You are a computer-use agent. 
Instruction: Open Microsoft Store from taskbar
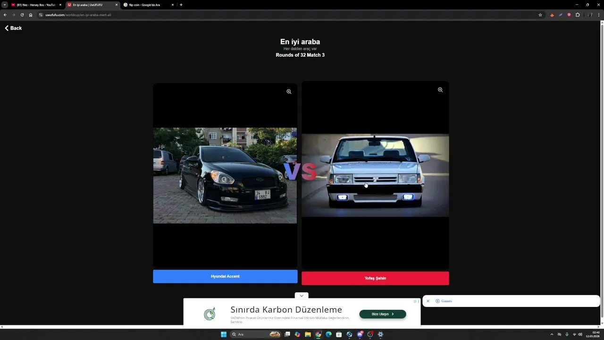[x=339, y=334]
